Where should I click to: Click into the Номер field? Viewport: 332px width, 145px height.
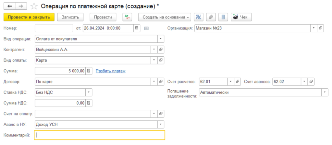(x=54, y=28)
